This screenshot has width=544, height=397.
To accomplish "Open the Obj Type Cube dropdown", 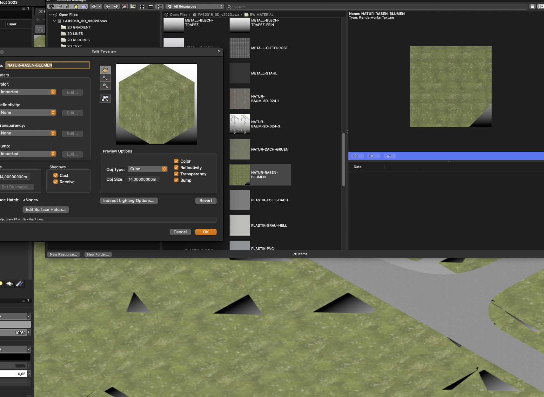I will 148,169.
